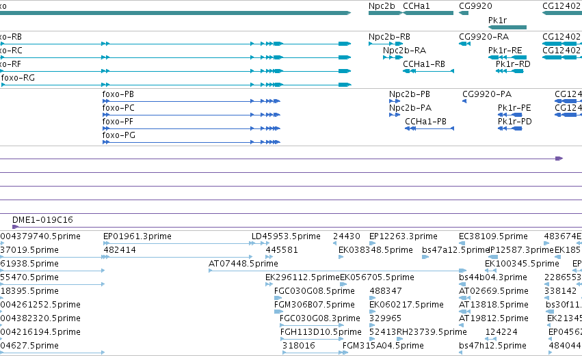Image resolution: width=582 pixels, height=356 pixels.
Task: Click the Npc2b gene feature
Action: (385, 13)
